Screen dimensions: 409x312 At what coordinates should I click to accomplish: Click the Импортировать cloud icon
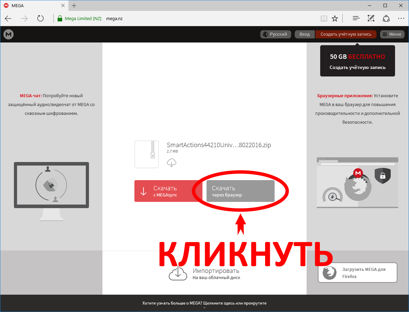point(178,273)
